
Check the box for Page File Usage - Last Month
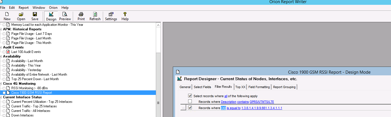point(4,38)
